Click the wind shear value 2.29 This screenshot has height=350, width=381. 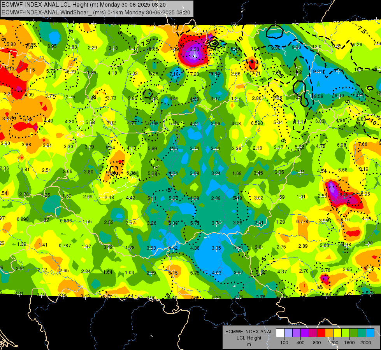click(92, 48)
